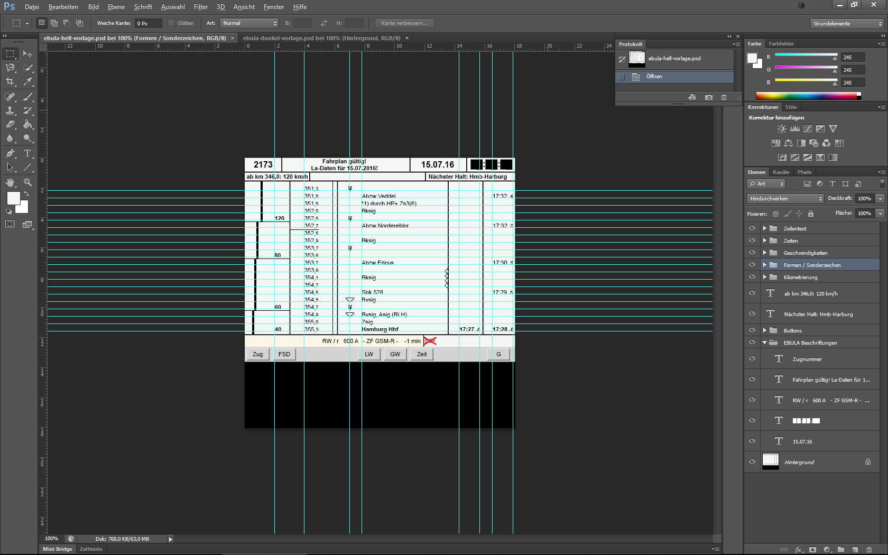Image resolution: width=888 pixels, height=555 pixels.
Task: Select the Lasso tool
Action: [x=10, y=68]
